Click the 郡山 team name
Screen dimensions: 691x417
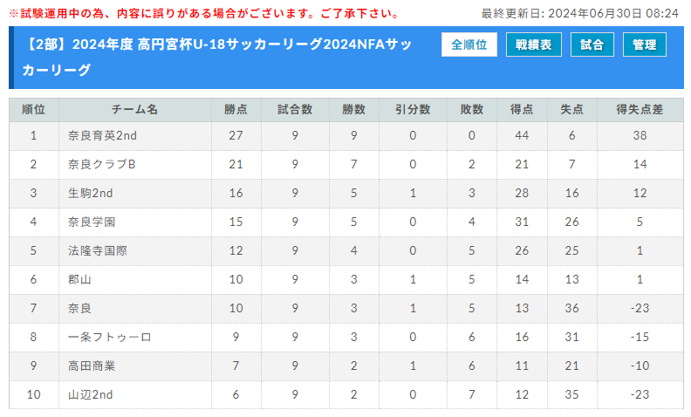pyautogui.click(x=79, y=279)
